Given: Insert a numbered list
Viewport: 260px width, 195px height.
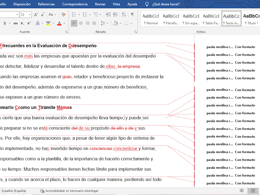Looking at the screenshot, I should (85, 15).
